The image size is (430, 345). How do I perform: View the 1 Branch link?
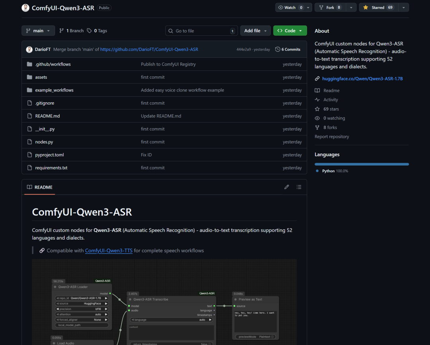pyautogui.click(x=72, y=31)
